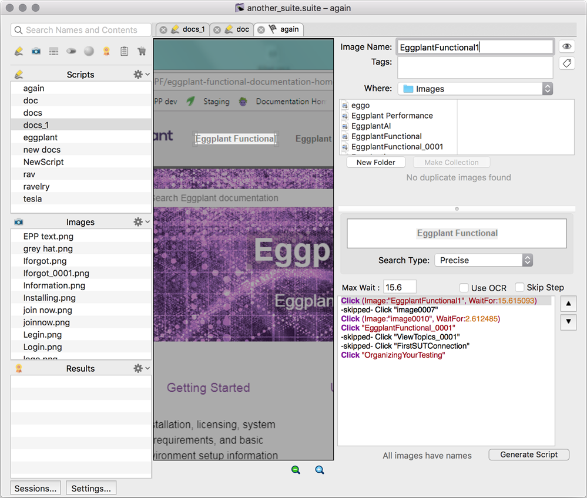Click into the Image Name field
Image resolution: width=587 pixels, height=498 pixels.
475,47
